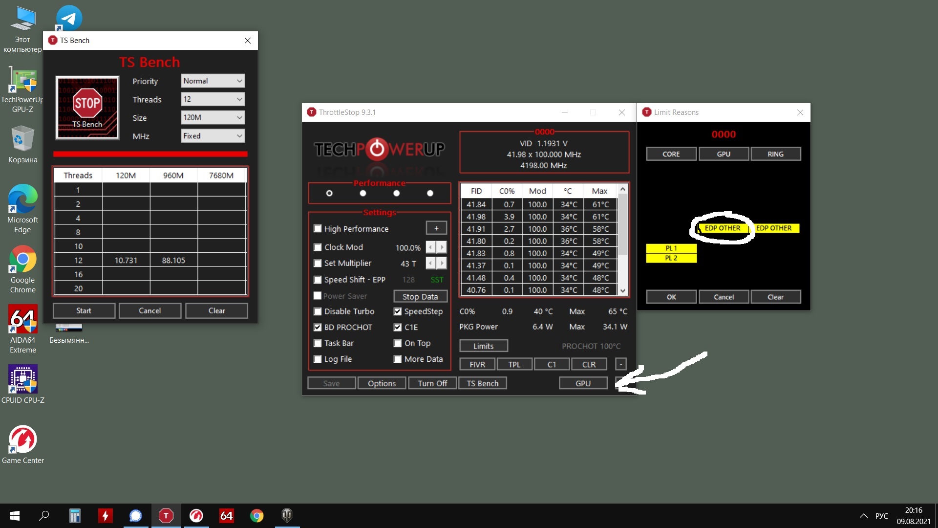This screenshot has height=528, width=938.
Task: Click World of Tanks taskbar icon
Action: click(x=287, y=515)
